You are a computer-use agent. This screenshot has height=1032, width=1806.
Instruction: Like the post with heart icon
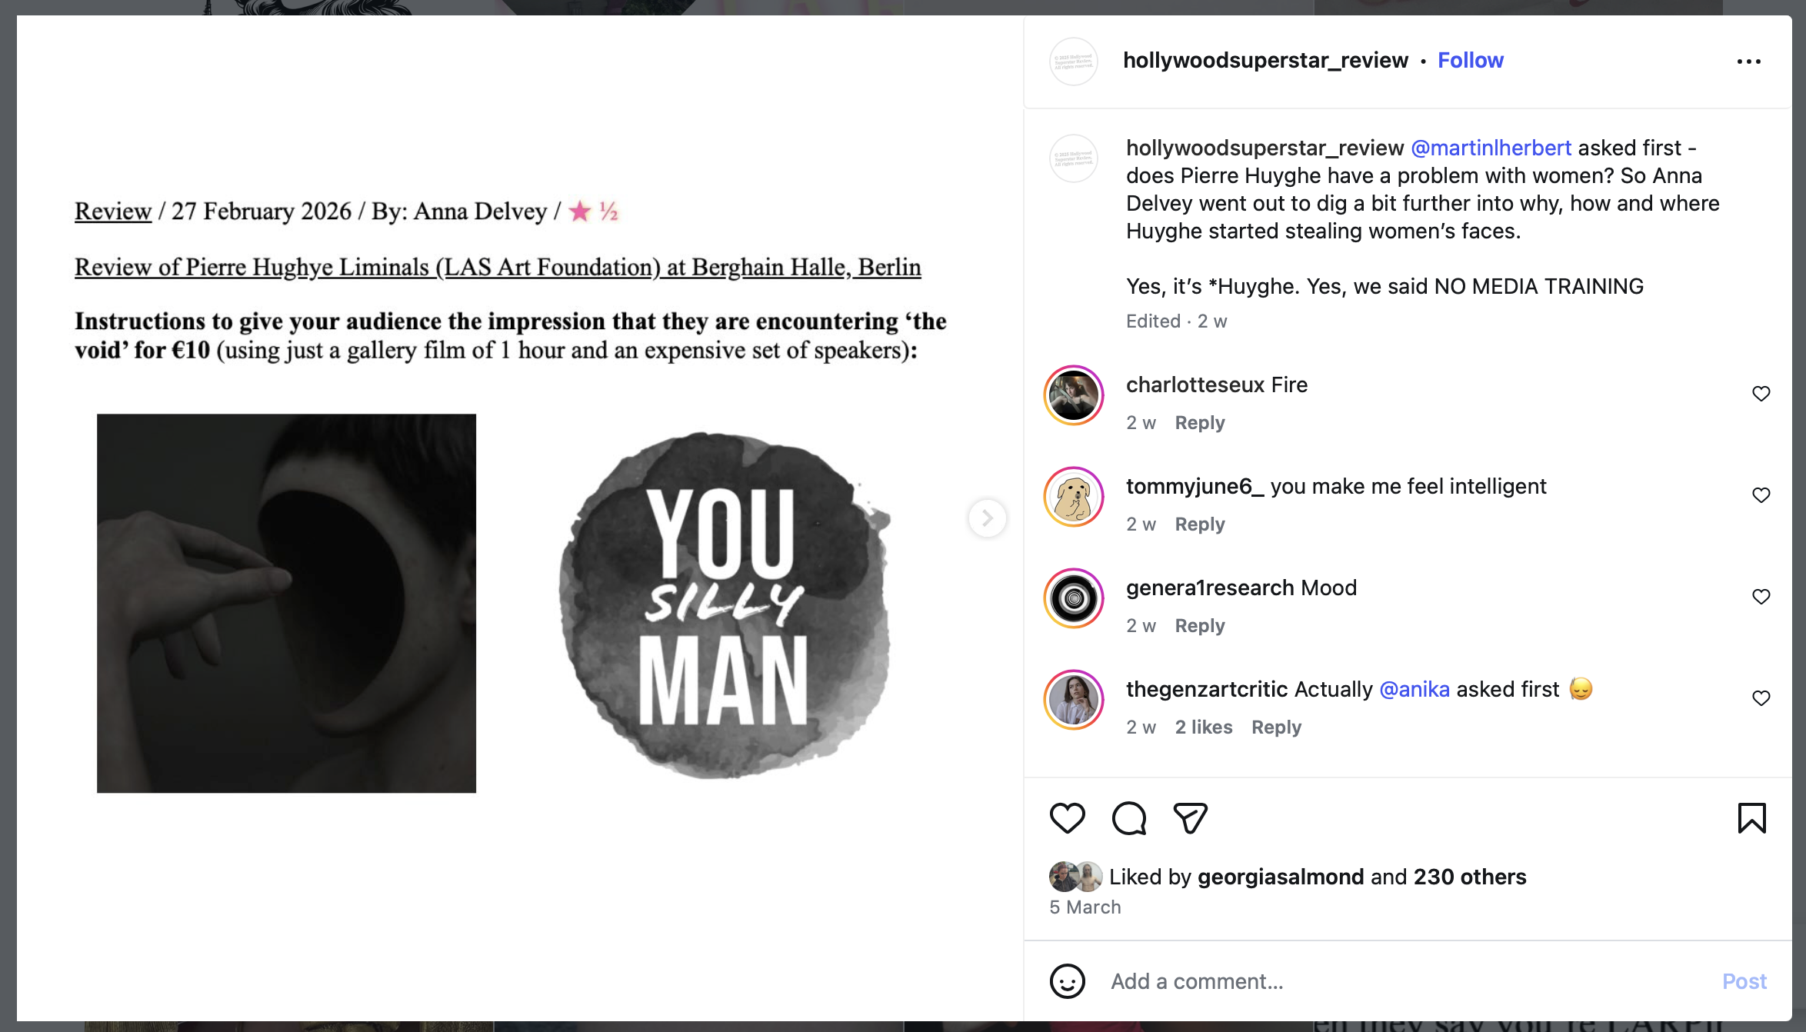[x=1067, y=818]
